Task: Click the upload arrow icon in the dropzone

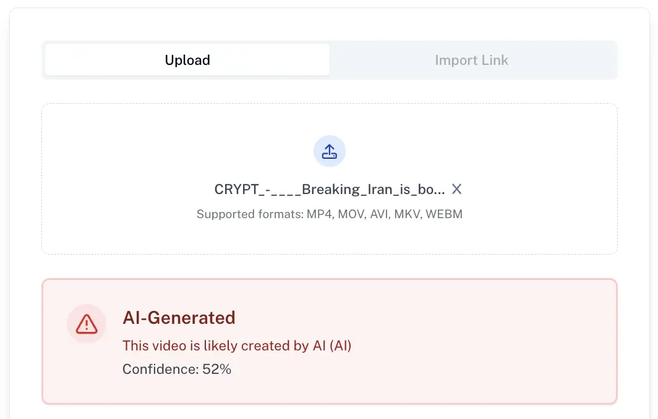Action: tap(330, 151)
